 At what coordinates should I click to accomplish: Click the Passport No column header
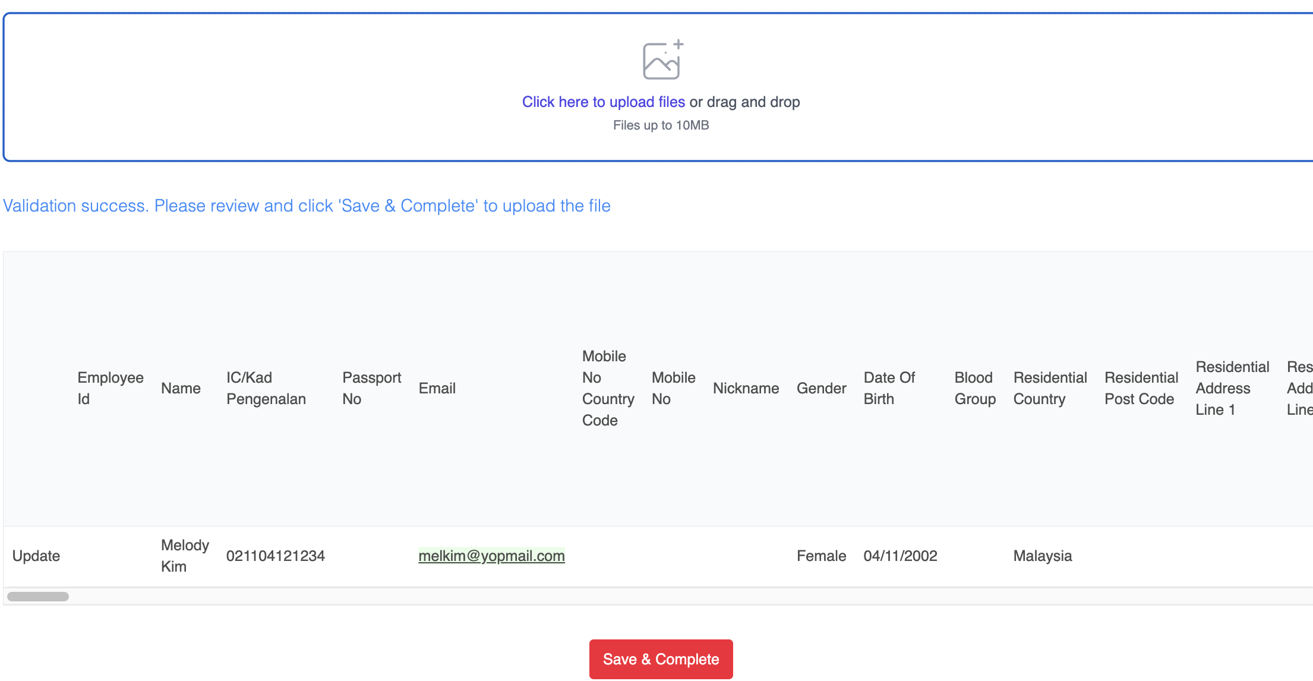[x=371, y=388]
